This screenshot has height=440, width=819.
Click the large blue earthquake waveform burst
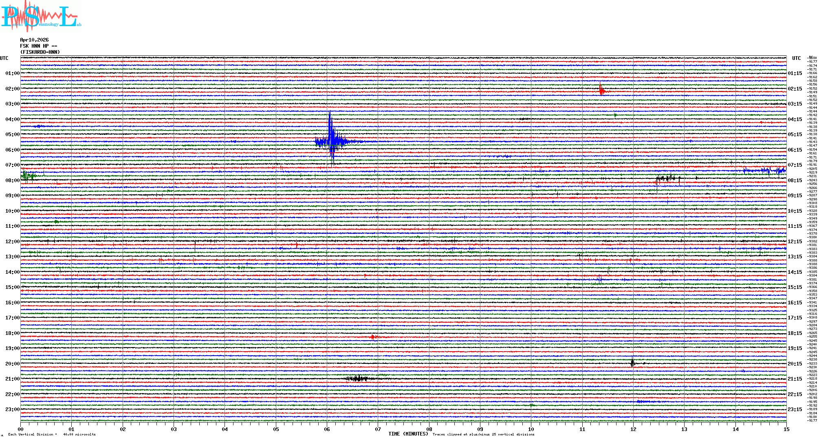(x=332, y=141)
